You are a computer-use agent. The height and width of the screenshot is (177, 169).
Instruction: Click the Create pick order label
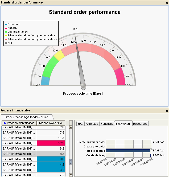(94, 147)
